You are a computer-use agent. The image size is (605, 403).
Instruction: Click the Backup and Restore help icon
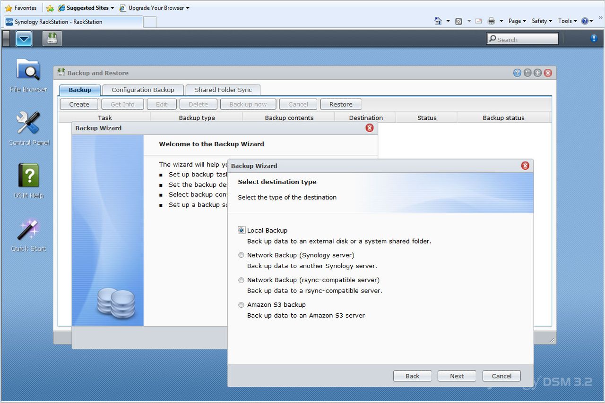(x=517, y=73)
